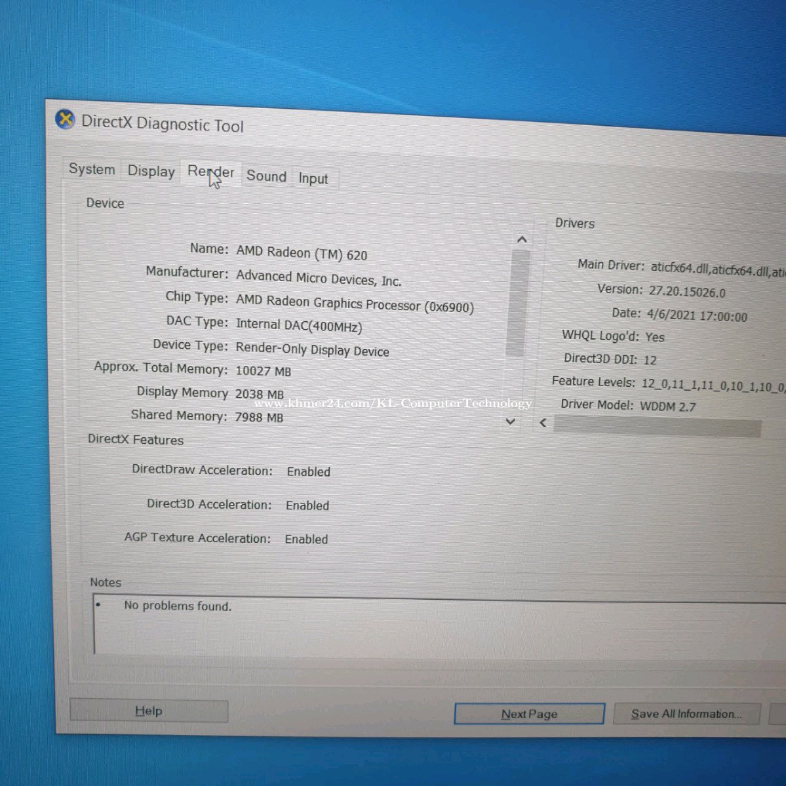Switch to the System tab

pos(92,169)
